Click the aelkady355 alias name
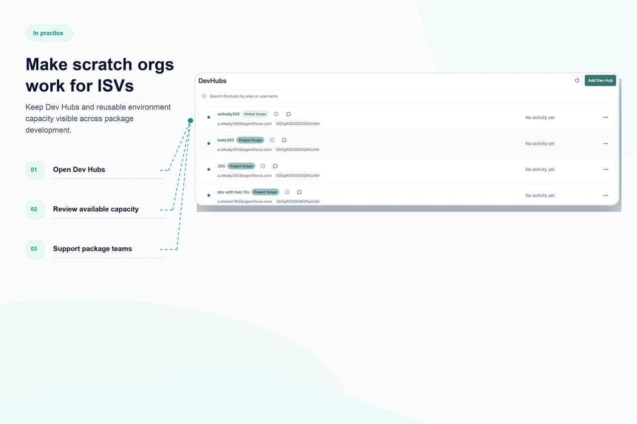The height and width of the screenshot is (424, 637). [228, 114]
